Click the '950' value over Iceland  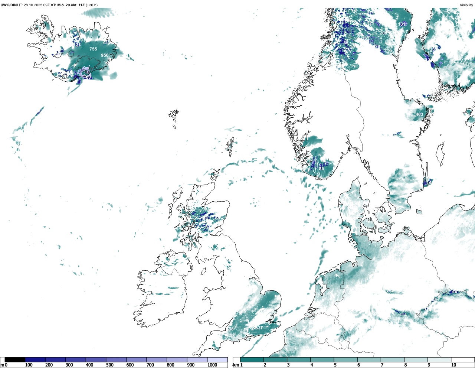point(105,55)
